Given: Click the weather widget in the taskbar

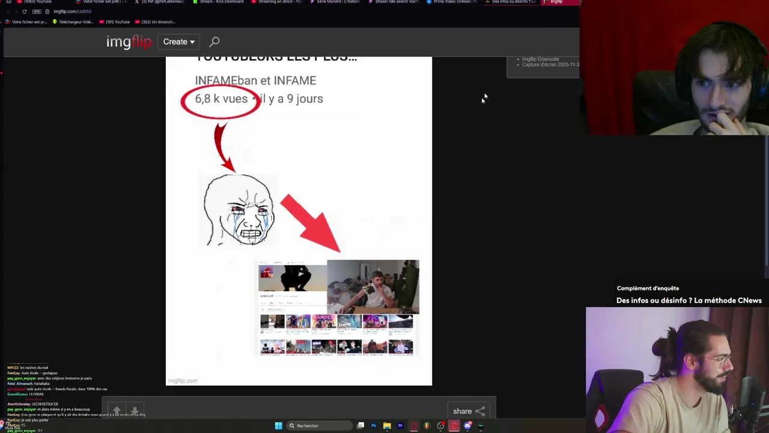Looking at the screenshot, I should point(10,426).
